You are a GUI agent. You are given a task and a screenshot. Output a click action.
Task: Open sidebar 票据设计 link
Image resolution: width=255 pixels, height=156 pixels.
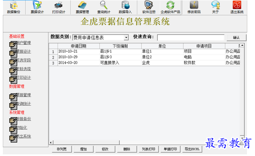(24, 52)
